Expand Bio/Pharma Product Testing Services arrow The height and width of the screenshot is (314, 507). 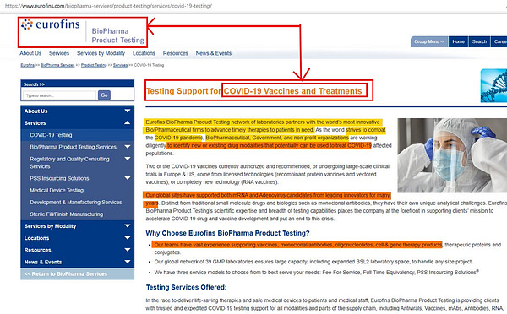click(128, 147)
